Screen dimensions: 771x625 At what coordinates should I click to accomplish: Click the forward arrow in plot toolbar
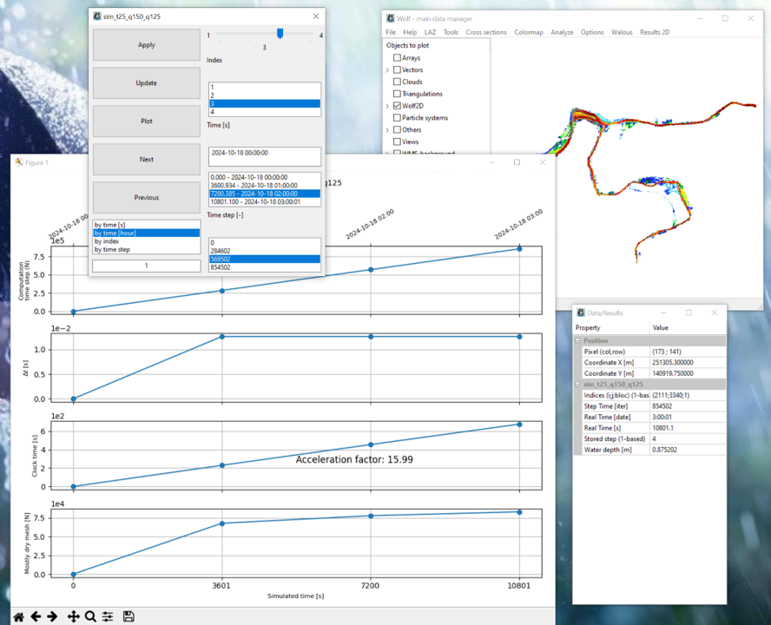pyautogui.click(x=52, y=616)
